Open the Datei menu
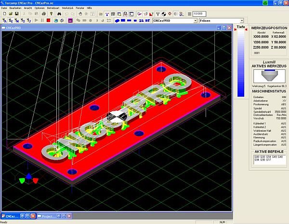 (5, 8)
